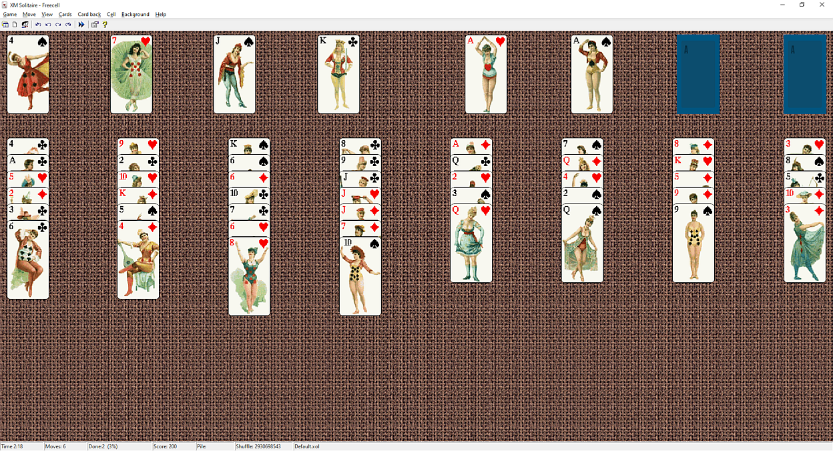Select the 7 of hearts in the free cell
This screenshot has height=451, width=833.
pos(131,74)
